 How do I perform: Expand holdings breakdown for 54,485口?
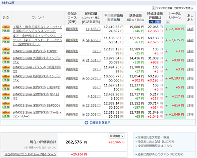[x=83, y=40]
